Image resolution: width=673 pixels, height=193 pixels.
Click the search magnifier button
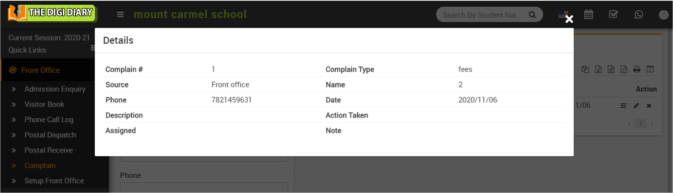pyautogui.click(x=532, y=15)
